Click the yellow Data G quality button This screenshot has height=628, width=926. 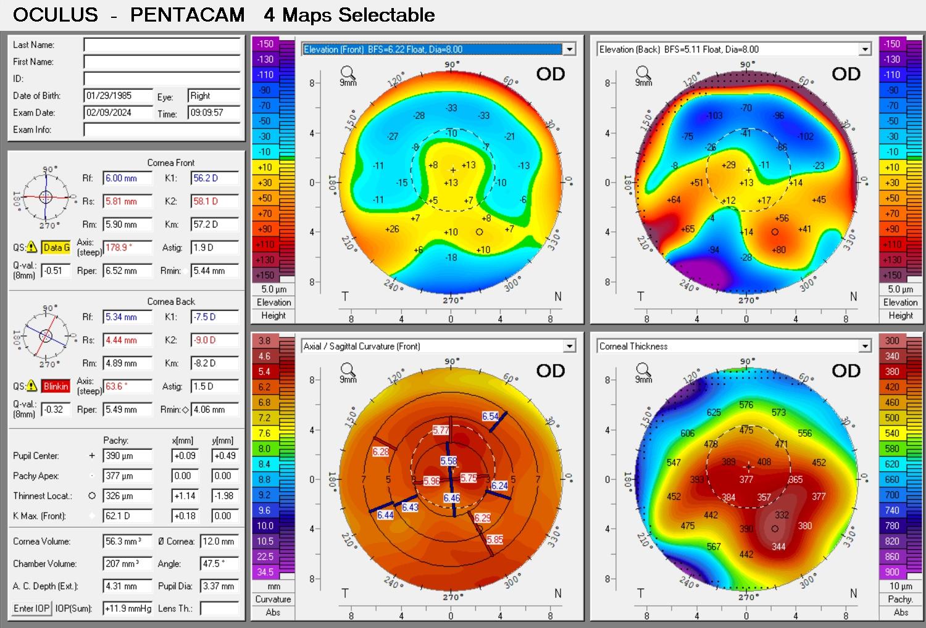(x=56, y=247)
